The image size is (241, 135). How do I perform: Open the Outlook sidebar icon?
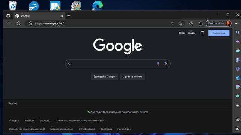238,78
